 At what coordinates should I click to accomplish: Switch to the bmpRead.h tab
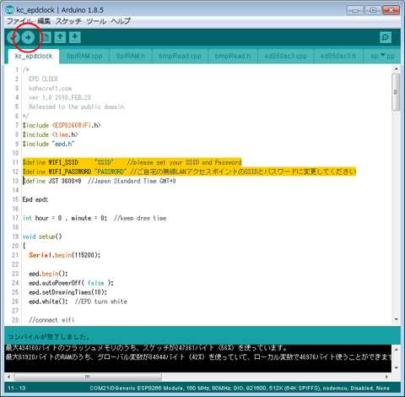click(x=233, y=56)
